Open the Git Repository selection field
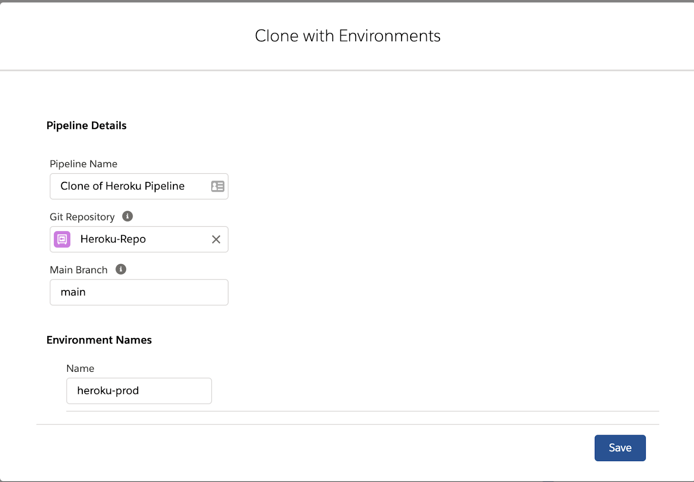Image resolution: width=694 pixels, height=482 pixels. 139,239
